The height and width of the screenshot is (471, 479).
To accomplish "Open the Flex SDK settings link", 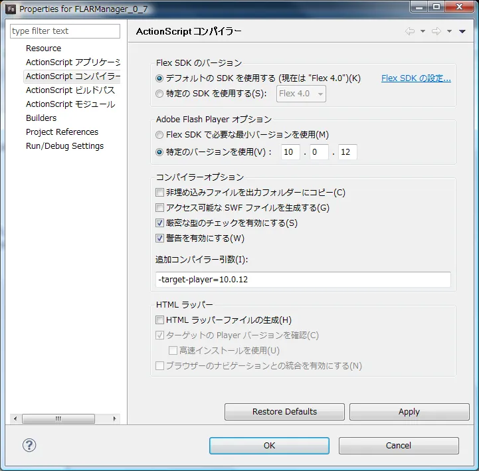I will coord(416,78).
